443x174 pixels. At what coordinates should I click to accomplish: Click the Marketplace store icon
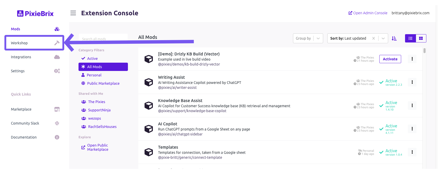57,109
